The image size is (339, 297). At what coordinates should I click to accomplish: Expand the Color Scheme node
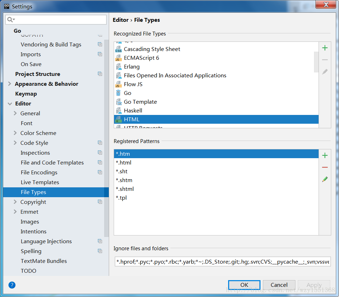pyautogui.click(x=15, y=133)
